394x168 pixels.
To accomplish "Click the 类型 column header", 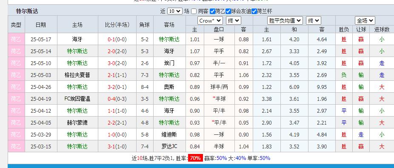I will 16,25.
